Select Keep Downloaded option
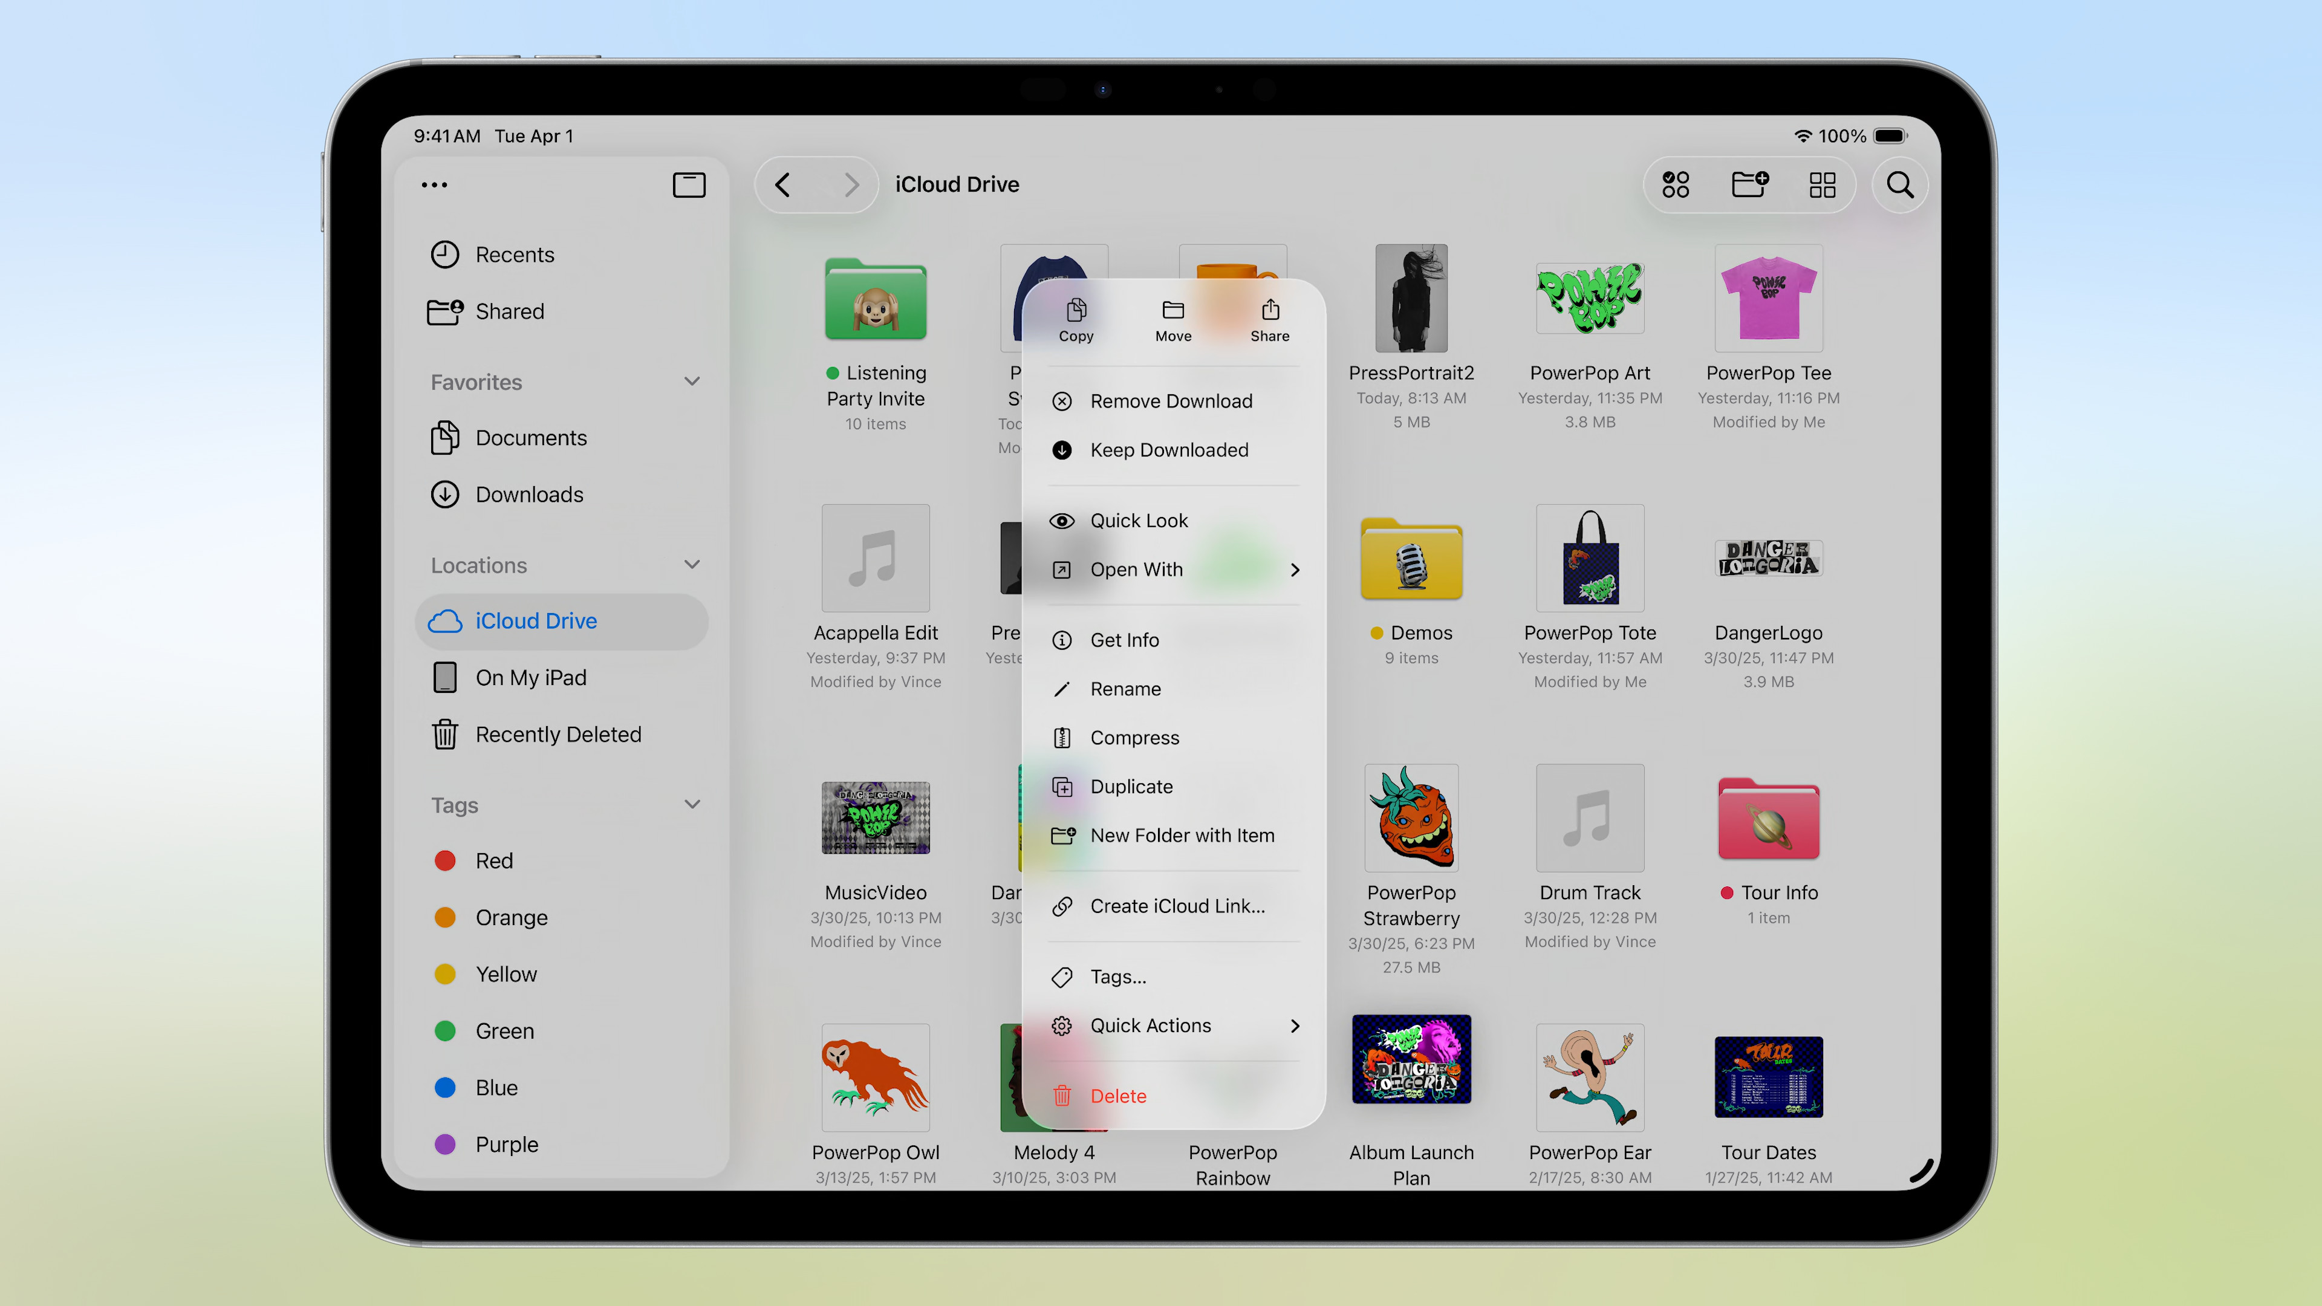Viewport: 2322px width, 1306px height. [1168, 450]
